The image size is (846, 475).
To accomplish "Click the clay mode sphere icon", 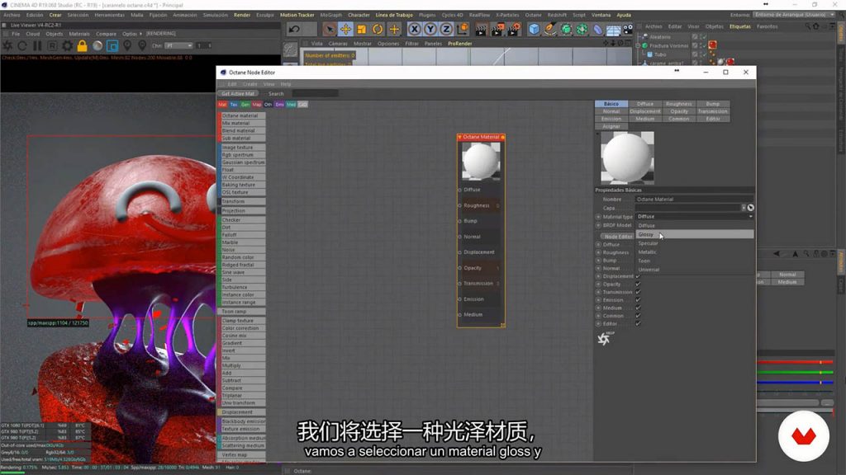I will click(97, 46).
